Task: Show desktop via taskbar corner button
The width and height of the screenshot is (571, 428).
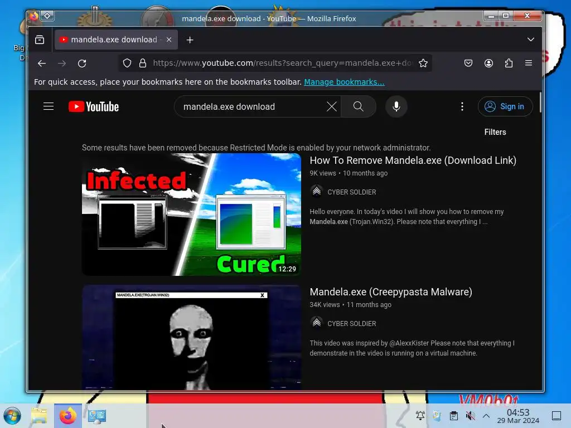Action: click(x=557, y=416)
